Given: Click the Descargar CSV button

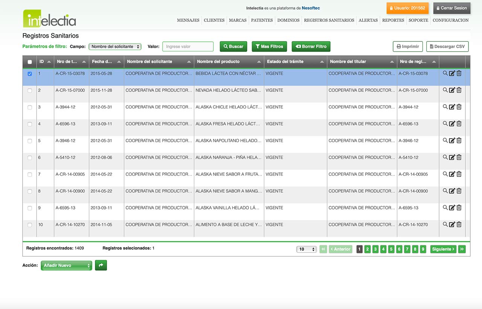Looking at the screenshot, I should pyautogui.click(x=447, y=47).
